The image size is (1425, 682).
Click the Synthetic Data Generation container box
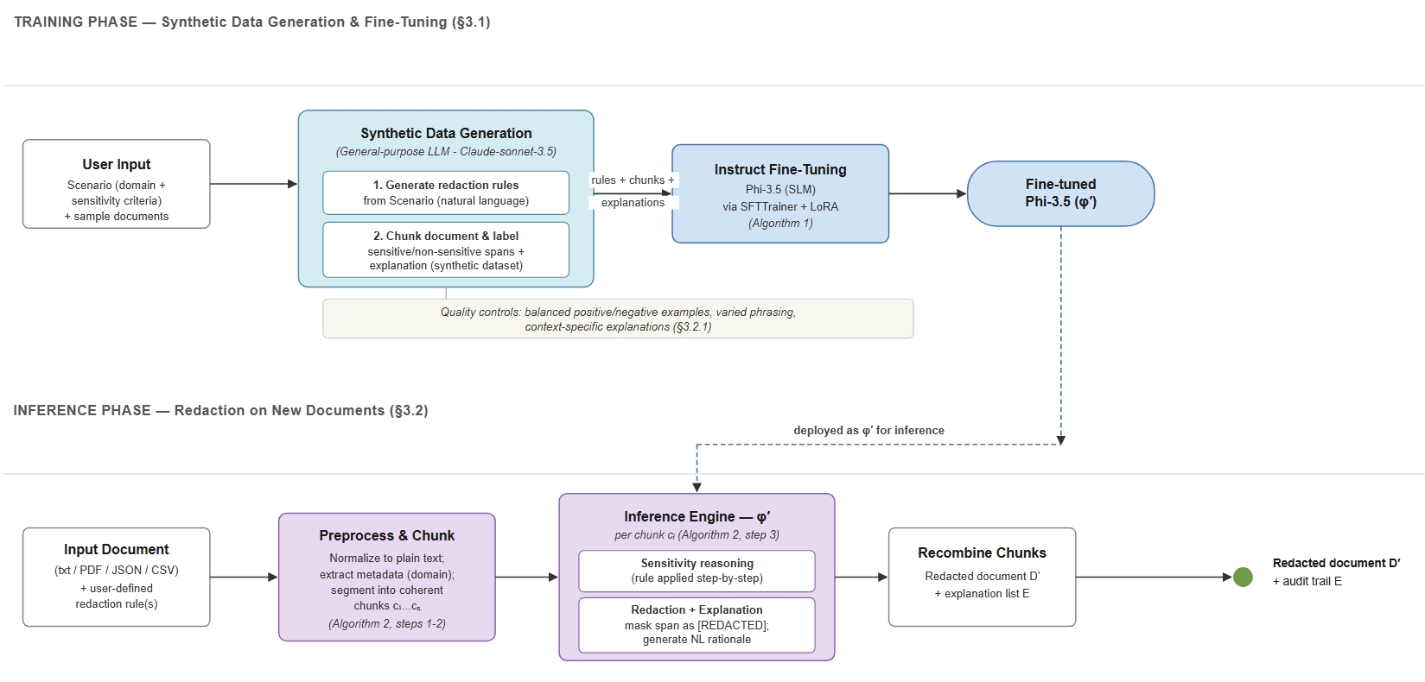(x=446, y=199)
